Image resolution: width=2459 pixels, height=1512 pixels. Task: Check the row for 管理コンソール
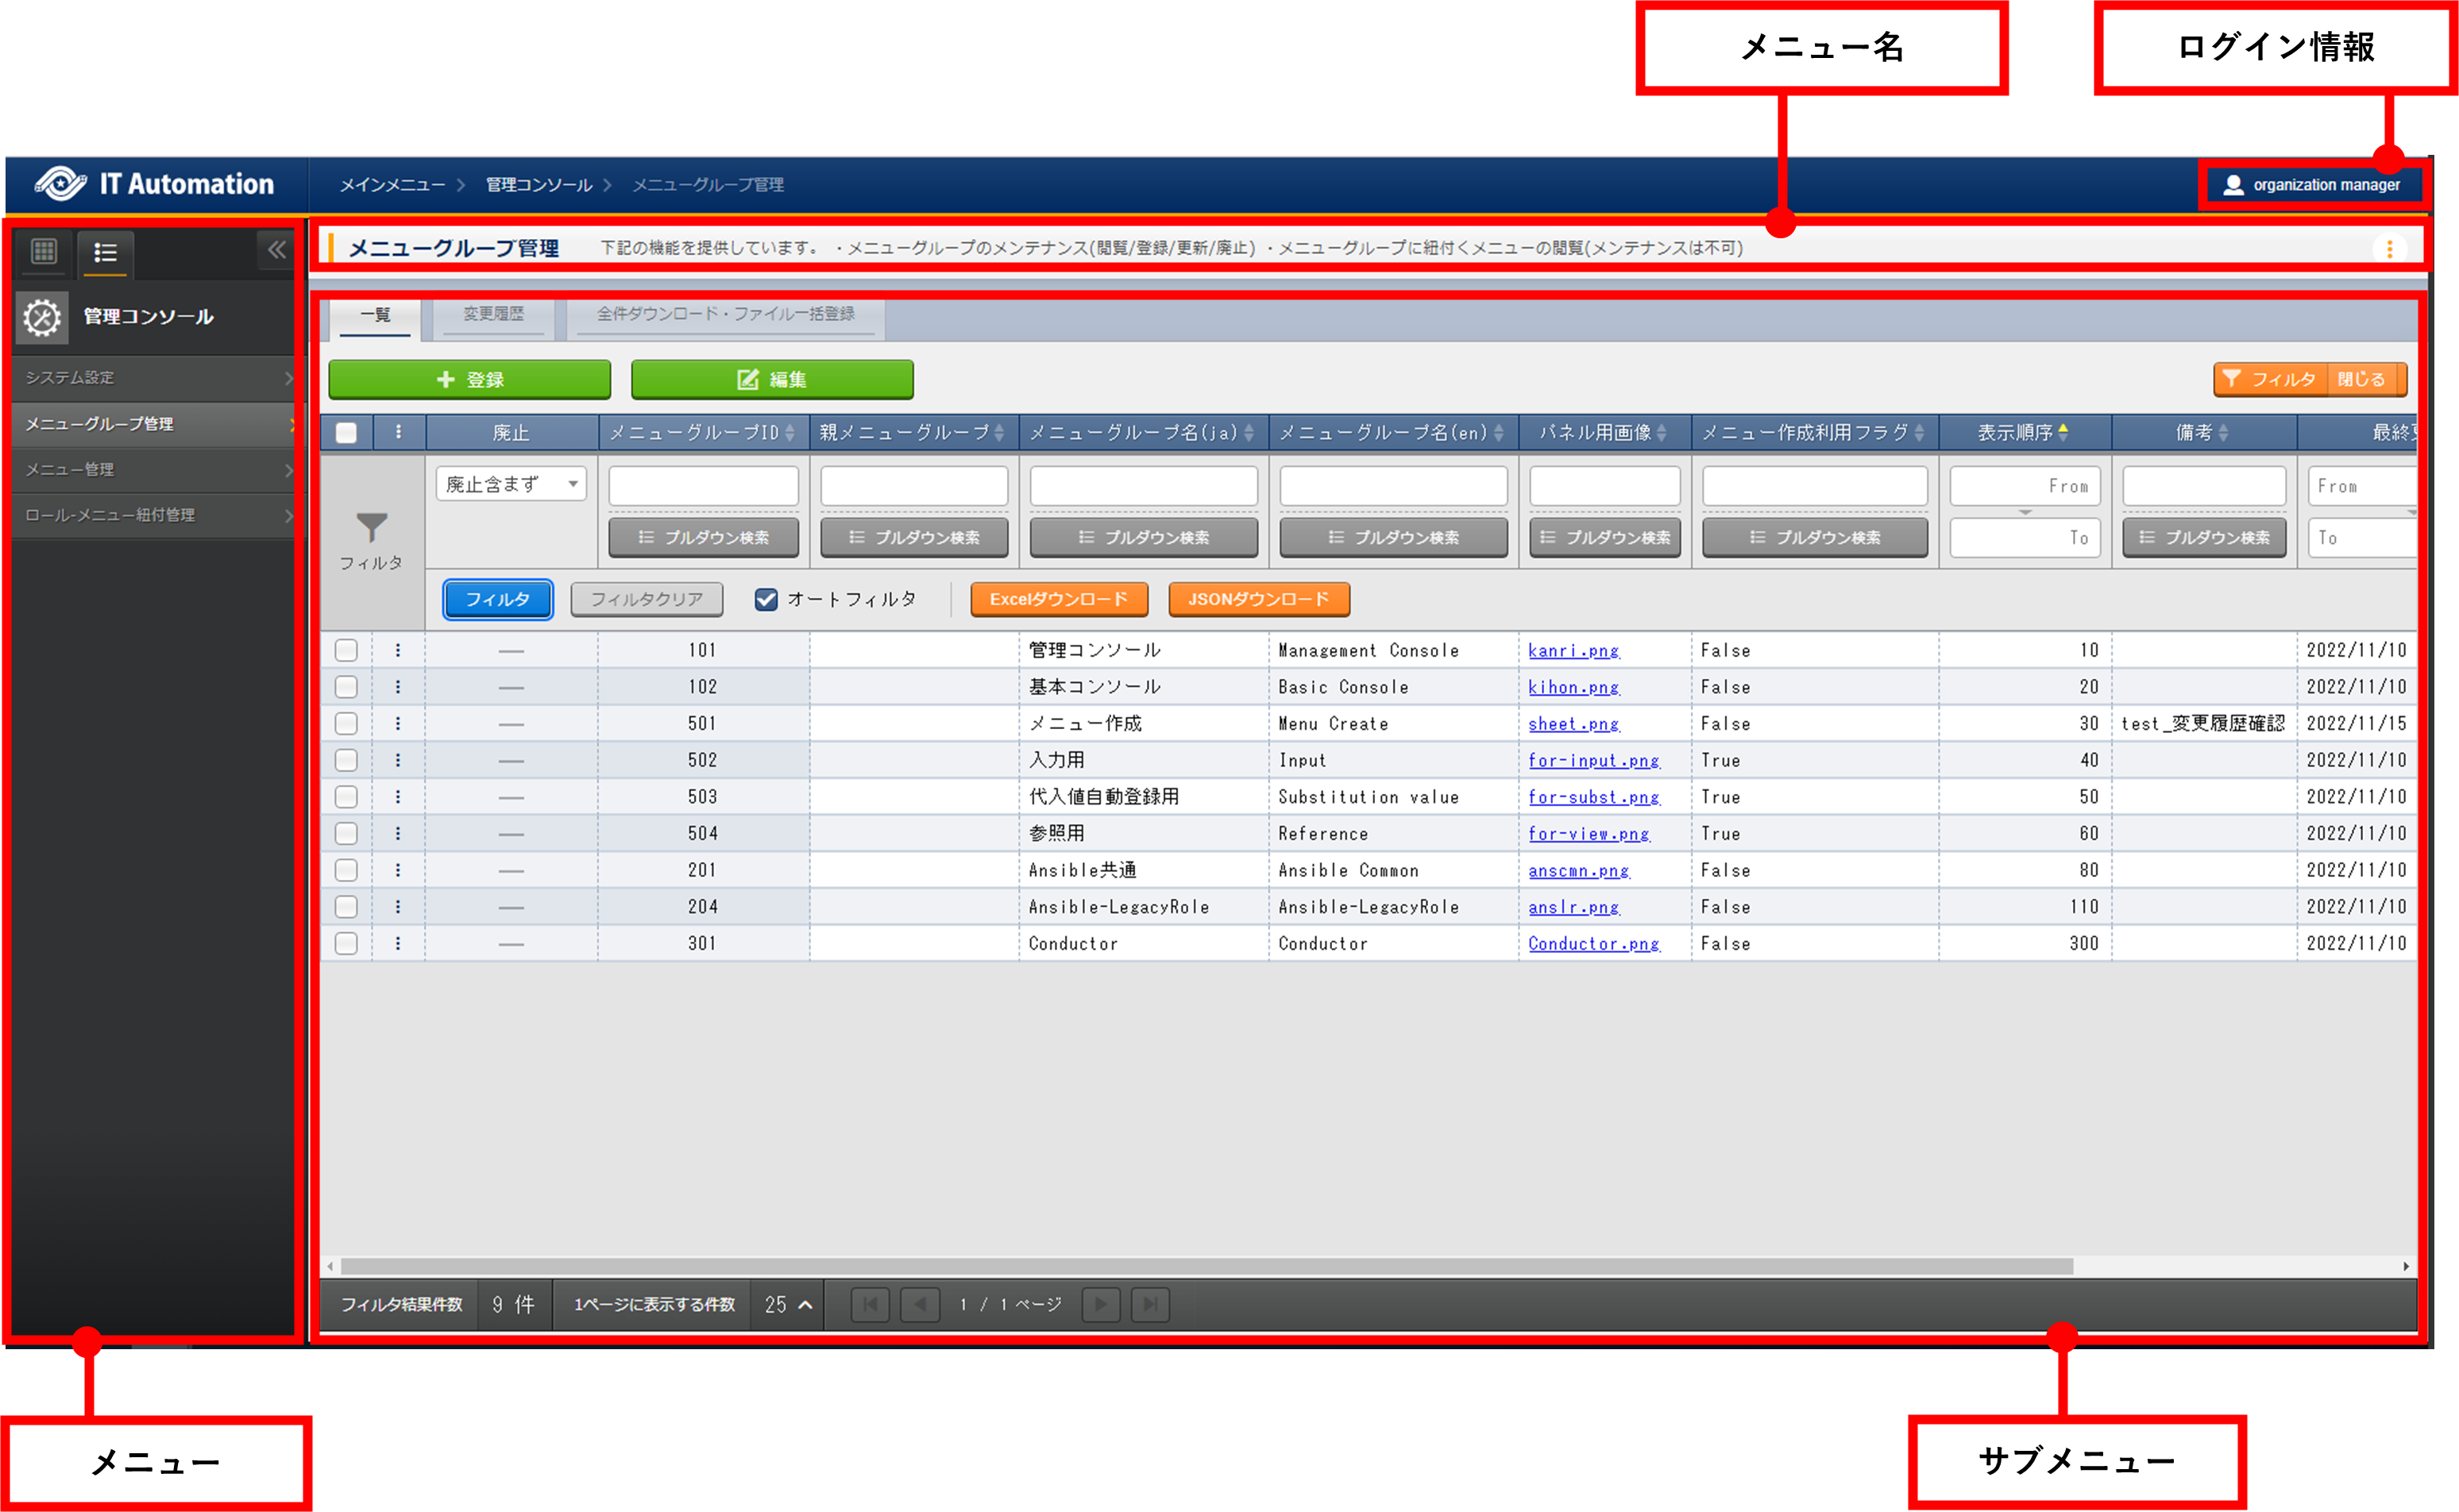[346, 650]
